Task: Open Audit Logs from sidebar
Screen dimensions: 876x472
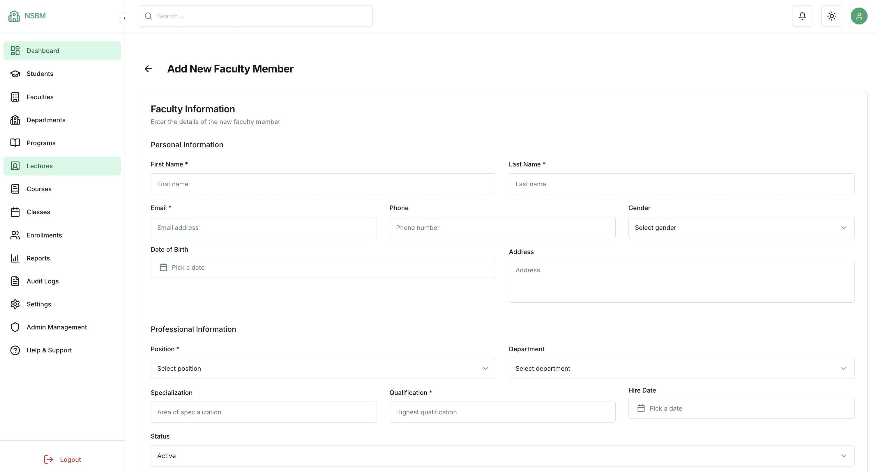Action: pos(43,281)
